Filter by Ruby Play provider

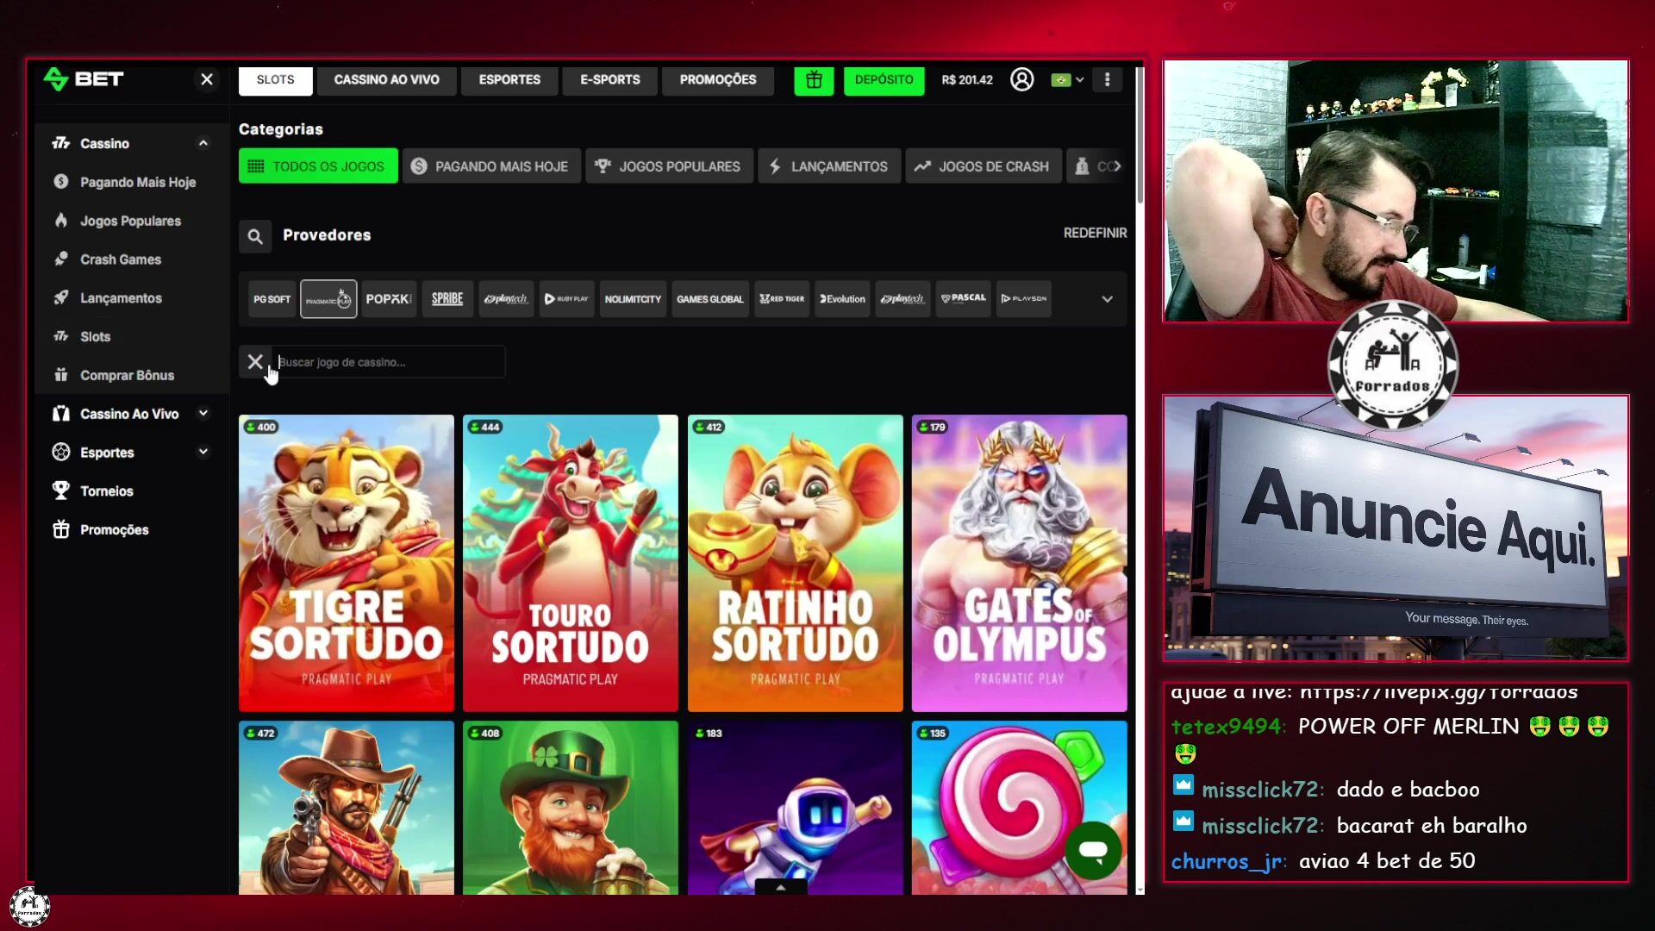[566, 299]
